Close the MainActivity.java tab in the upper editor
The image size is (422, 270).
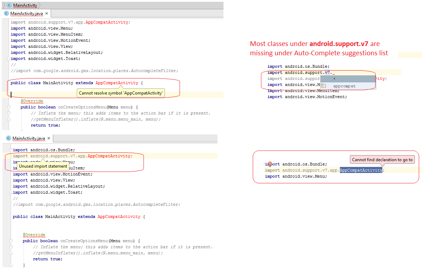point(46,13)
